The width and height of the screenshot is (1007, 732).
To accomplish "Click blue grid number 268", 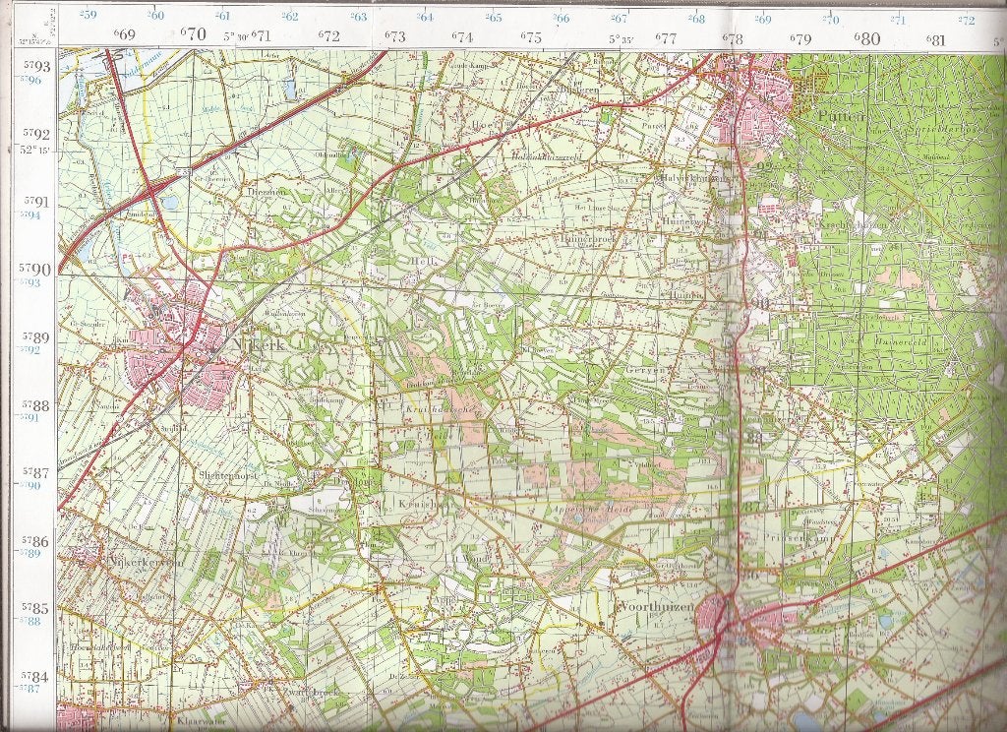I will point(695,19).
